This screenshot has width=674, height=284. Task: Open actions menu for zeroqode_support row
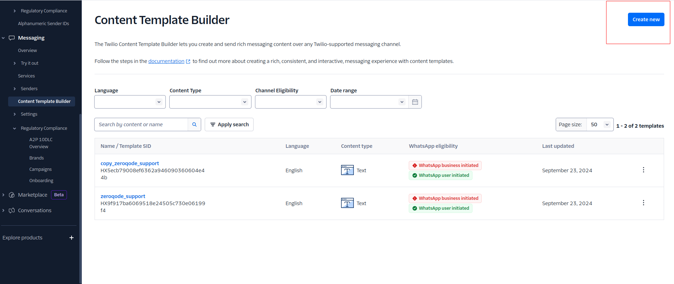[643, 203]
